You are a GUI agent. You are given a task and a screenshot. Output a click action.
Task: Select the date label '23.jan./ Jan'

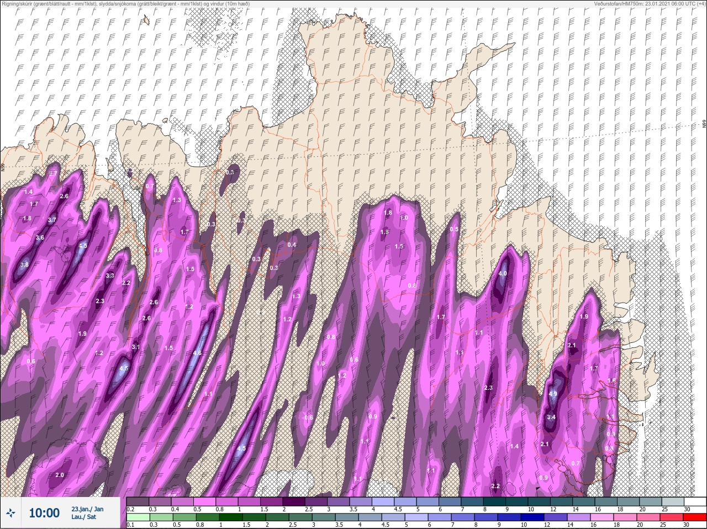click(87, 509)
